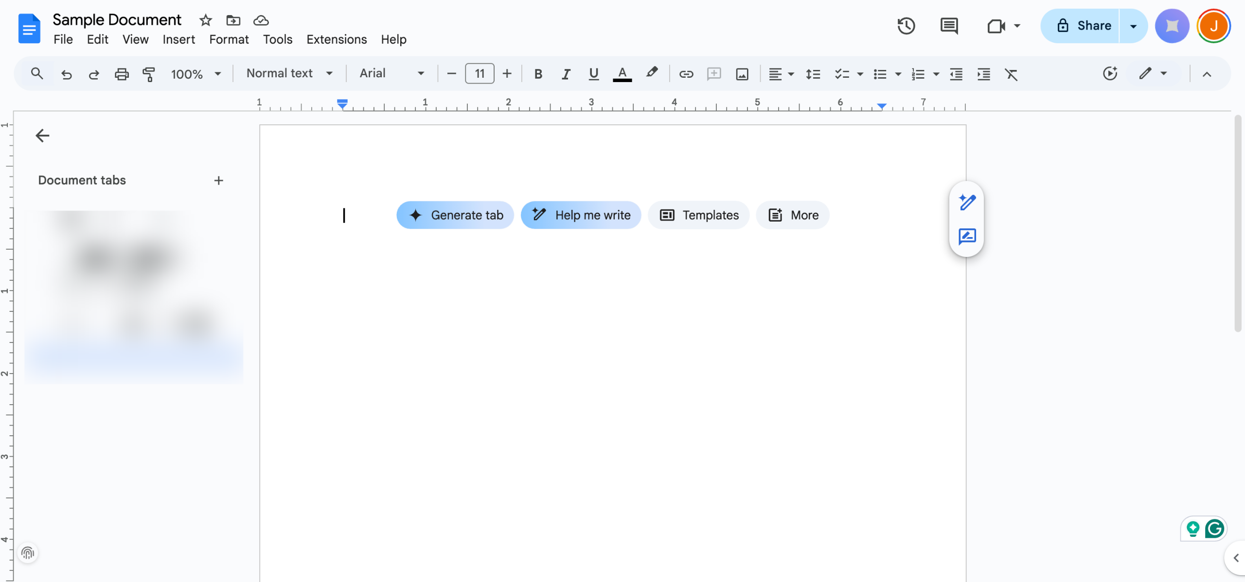
Task: Toggle italic formatting
Action: [x=566, y=74]
